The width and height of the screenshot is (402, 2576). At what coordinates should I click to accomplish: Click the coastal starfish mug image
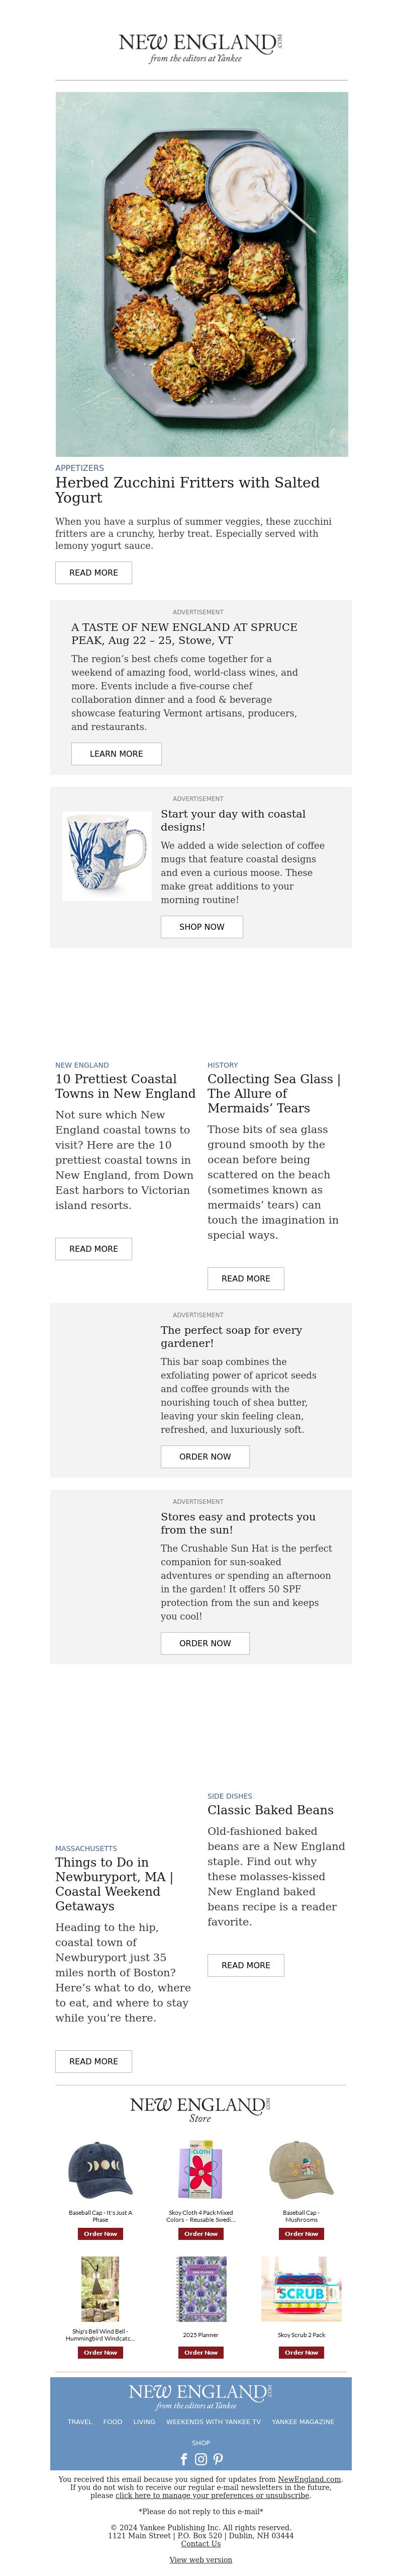pyautogui.click(x=107, y=856)
